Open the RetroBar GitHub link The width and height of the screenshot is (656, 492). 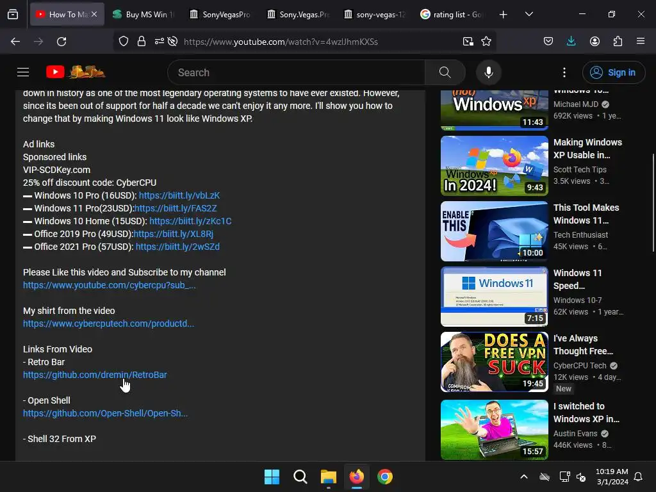(95, 375)
